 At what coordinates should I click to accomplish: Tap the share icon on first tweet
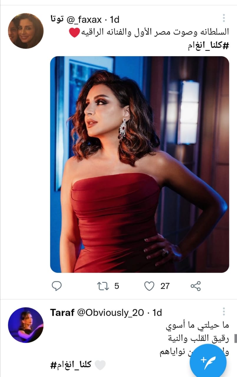click(x=195, y=286)
